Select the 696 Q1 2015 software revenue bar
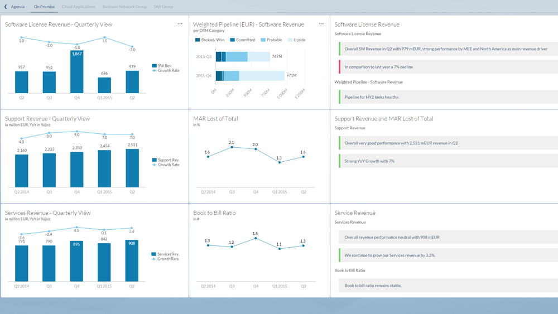The width and height of the screenshot is (558, 314). coord(105,85)
